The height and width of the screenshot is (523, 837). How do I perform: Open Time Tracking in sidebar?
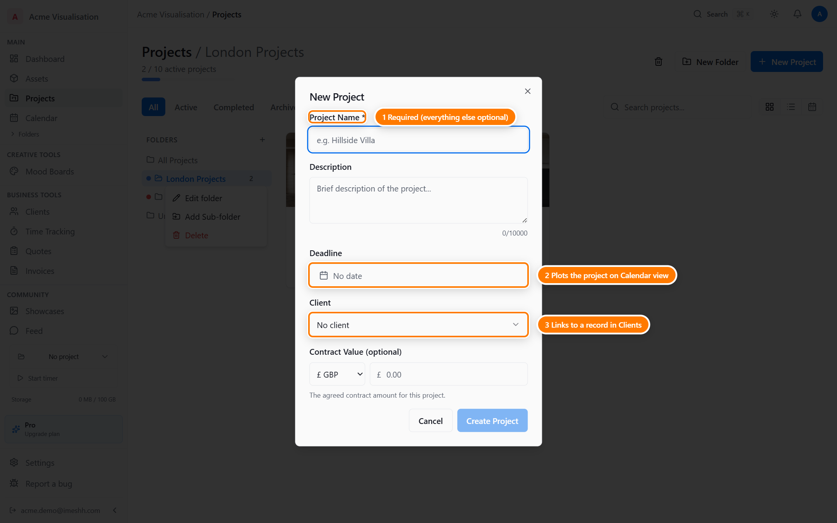click(50, 231)
